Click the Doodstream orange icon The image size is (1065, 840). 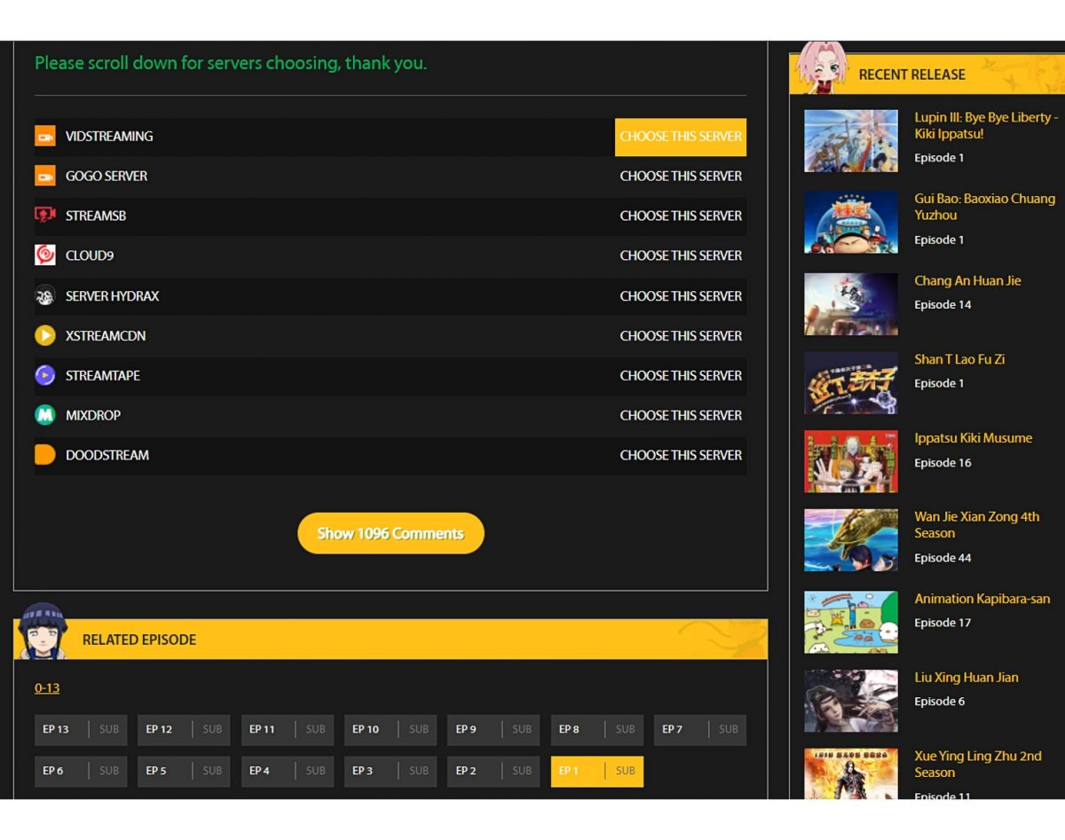click(x=45, y=455)
